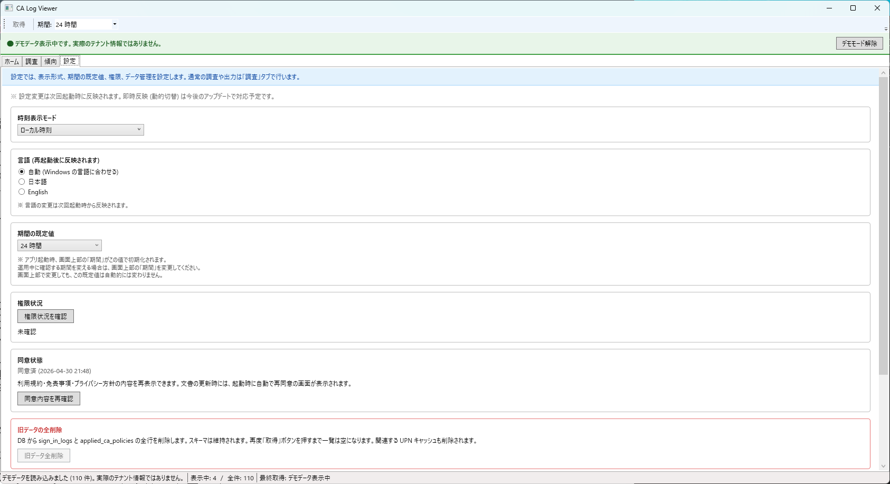The image size is (890, 484).
Task: Click the デモモード解除 button
Action: click(x=859, y=43)
